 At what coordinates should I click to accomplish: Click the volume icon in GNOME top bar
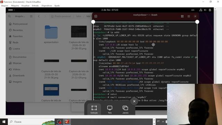[x=205, y=10]
